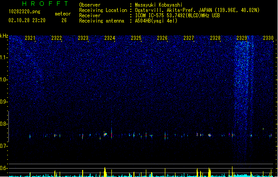
Task: Click the Receiver label
Action: (90, 15)
